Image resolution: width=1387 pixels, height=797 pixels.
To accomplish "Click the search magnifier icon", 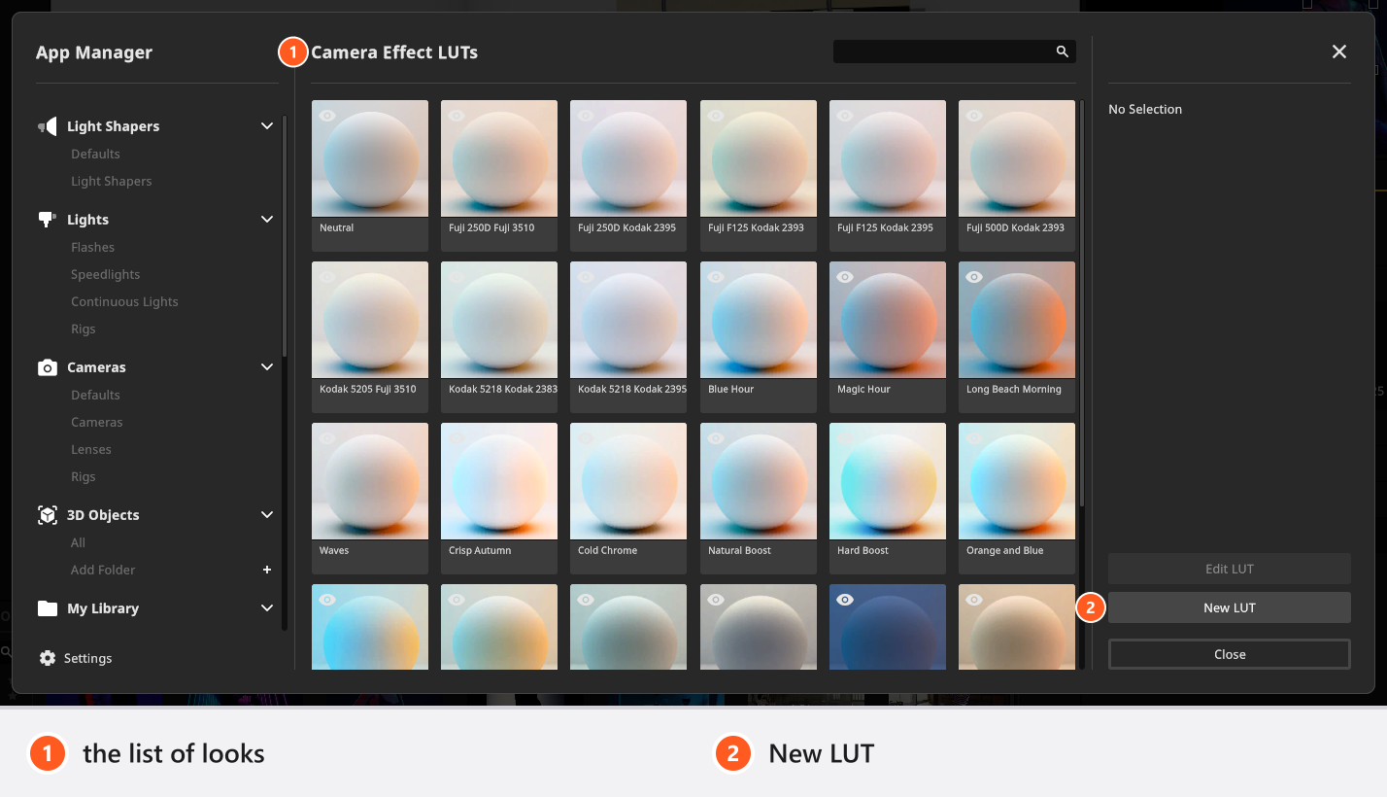I will coord(1062,52).
